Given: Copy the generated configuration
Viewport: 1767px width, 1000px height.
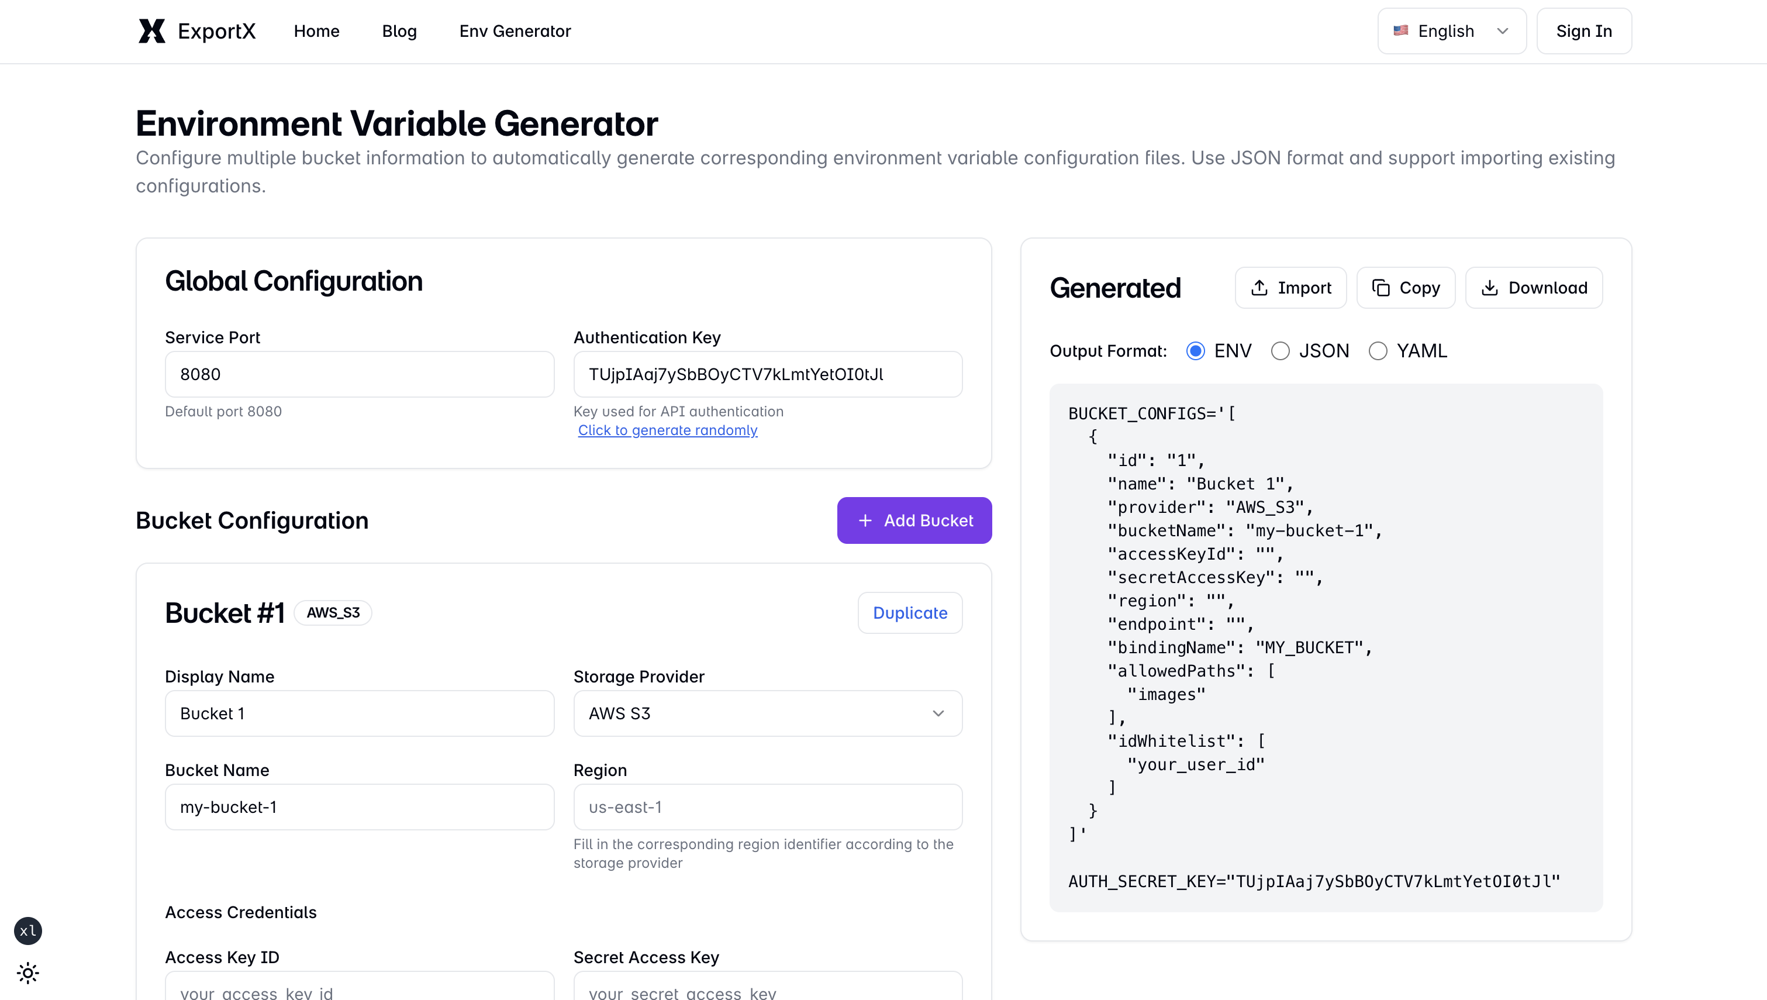Looking at the screenshot, I should point(1405,288).
